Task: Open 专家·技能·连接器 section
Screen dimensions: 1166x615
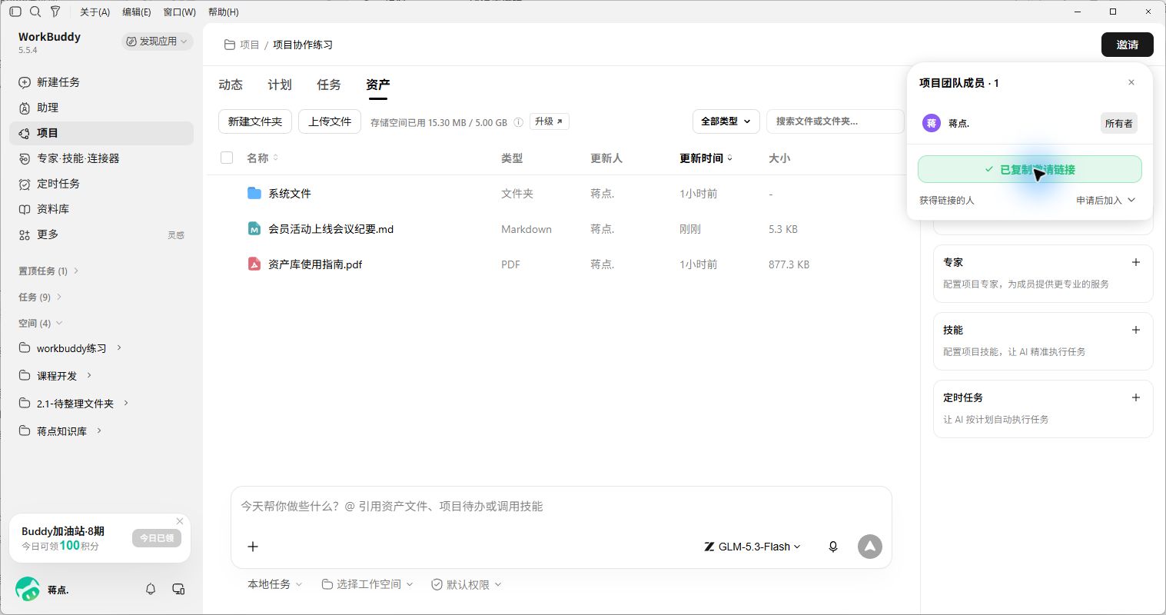Action: (x=101, y=158)
